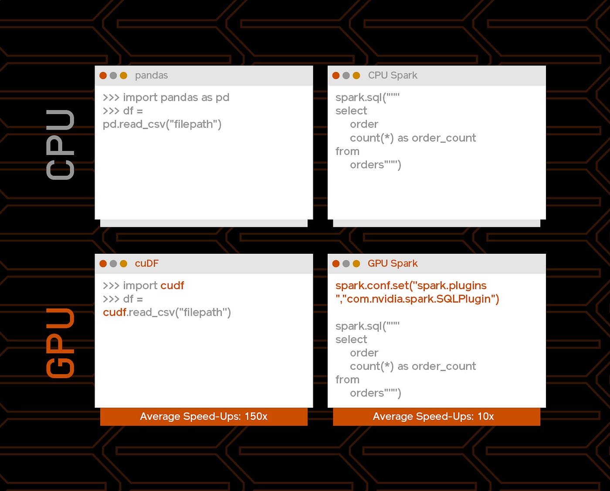This screenshot has width=610, height=491.
Task: Click '>>> df =' in the cuDF window
Action: click(x=123, y=299)
